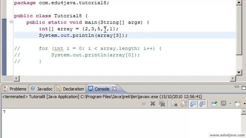
Task: Click the word main in the method signature
Action: click(x=91, y=22)
